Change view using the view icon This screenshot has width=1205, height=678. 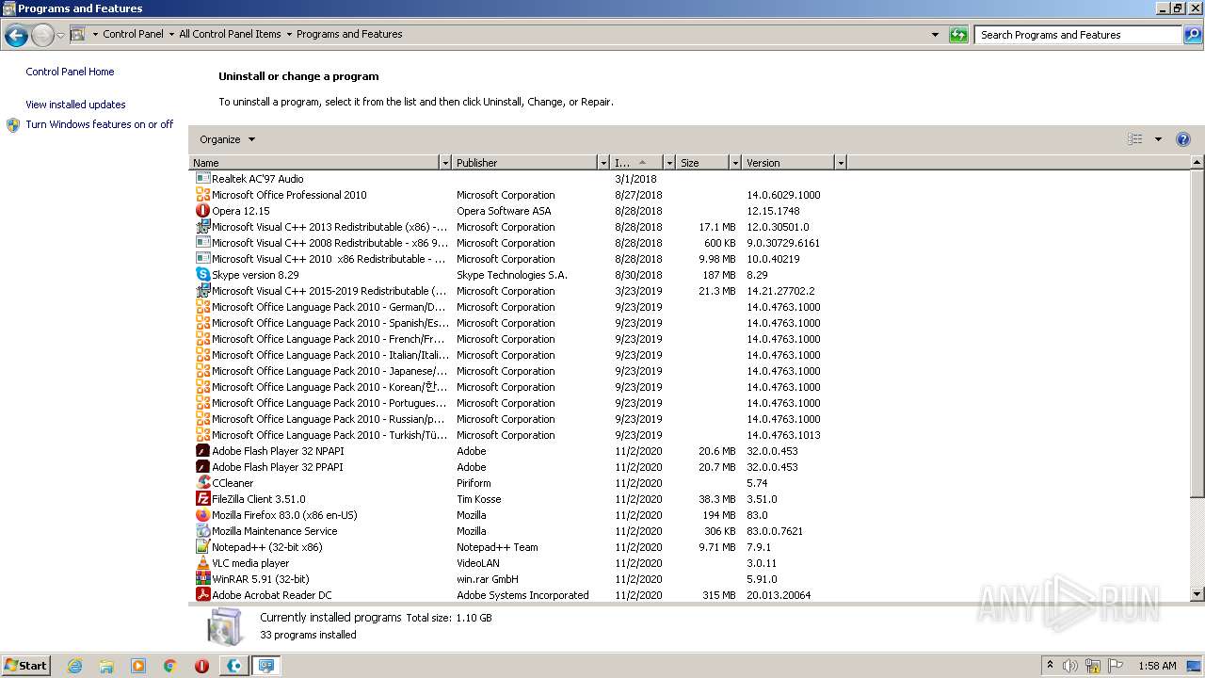(x=1135, y=139)
